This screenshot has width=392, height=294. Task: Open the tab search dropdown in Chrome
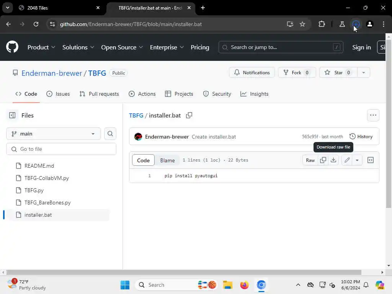coord(8,8)
